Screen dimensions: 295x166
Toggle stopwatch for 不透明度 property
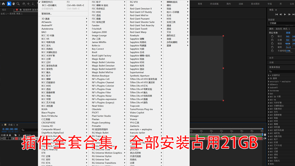click(272, 51)
